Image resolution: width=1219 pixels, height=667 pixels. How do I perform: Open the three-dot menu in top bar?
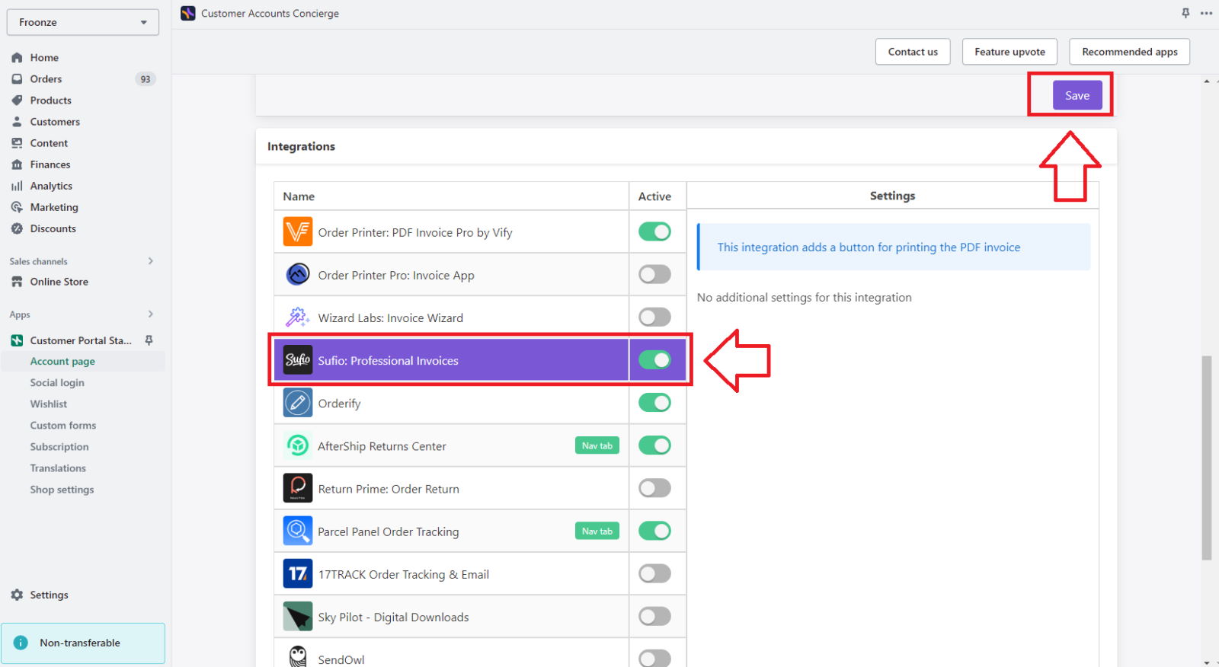(1206, 13)
